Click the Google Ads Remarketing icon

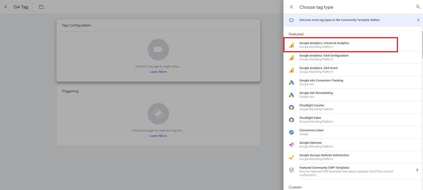tap(291, 95)
